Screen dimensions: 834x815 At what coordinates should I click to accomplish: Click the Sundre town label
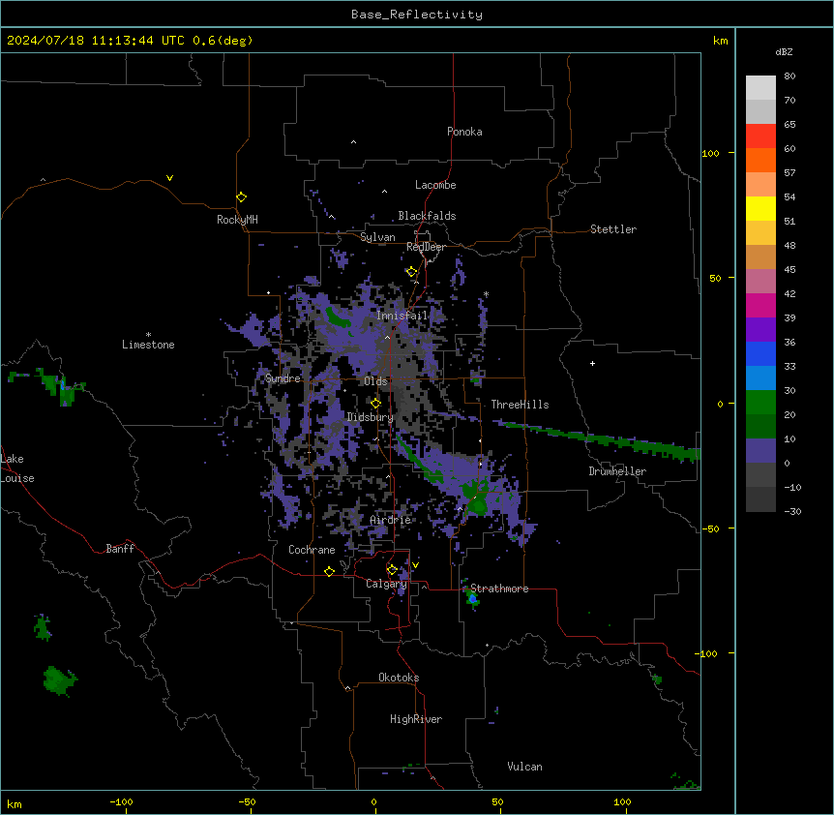[283, 378]
